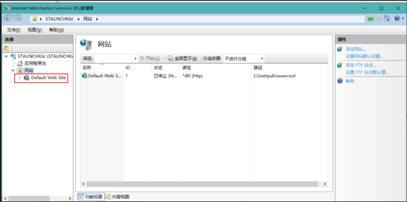
Task: Click the help icon in the 操作 pane
Action: coord(340,81)
